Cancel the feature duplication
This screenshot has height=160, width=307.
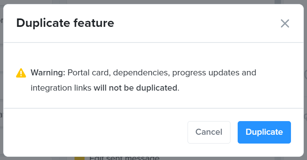[x=209, y=132]
